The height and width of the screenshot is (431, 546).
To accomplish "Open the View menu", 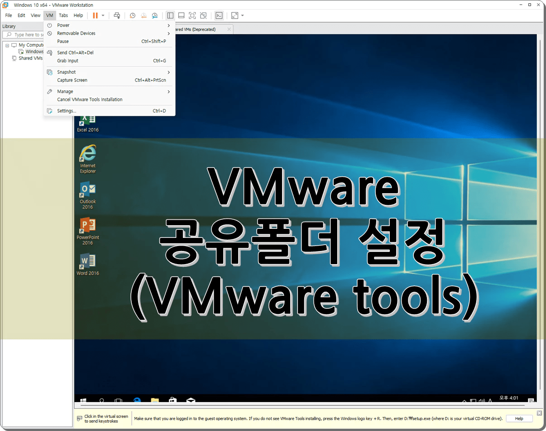I will tap(36, 15).
